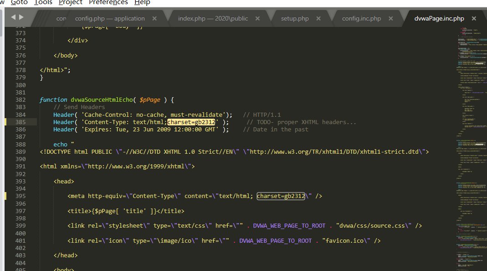This screenshot has width=487, height=271.
Task: Switch to config.php — application tab
Action: [x=110, y=19]
